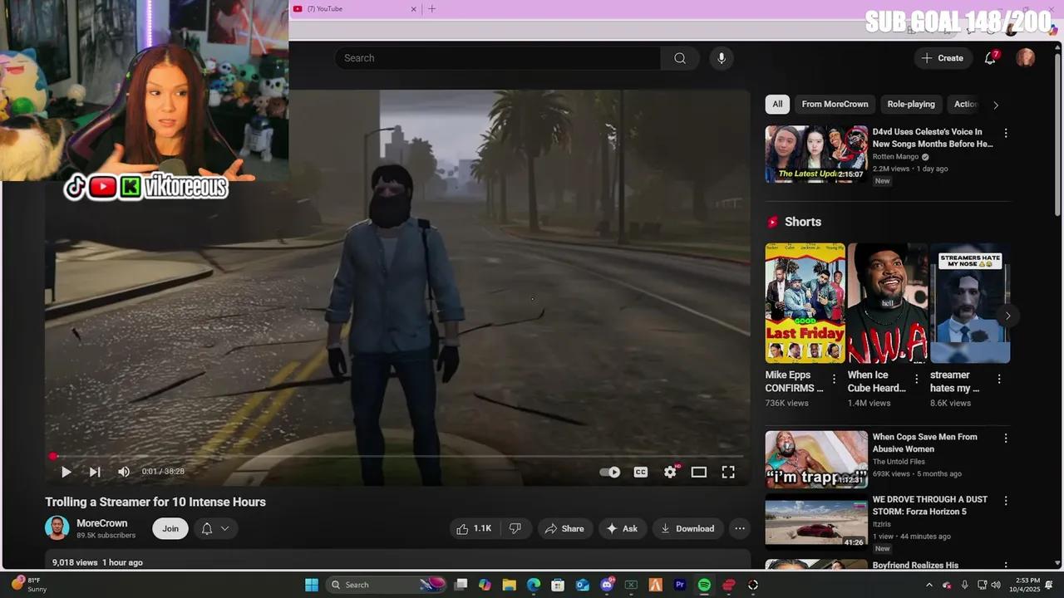This screenshot has width=1064, height=598.
Task: Dislike the video thumbs down
Action: [515, 528]
